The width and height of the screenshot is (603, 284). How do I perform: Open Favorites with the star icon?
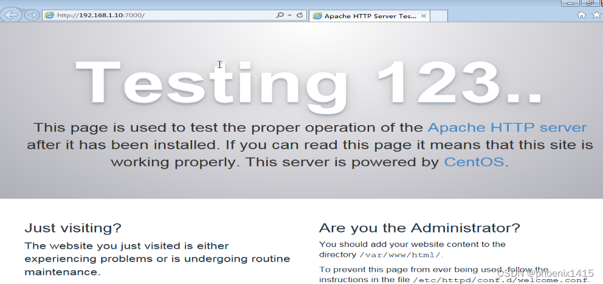pyautogui.click(x=596, y=15)
